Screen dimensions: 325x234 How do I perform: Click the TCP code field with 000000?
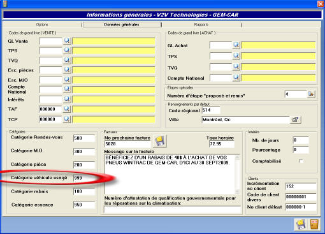(x=50, y=119)
